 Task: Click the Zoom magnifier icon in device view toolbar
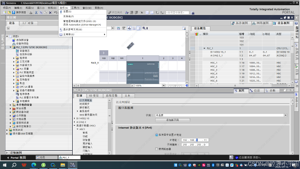point(144,28)
